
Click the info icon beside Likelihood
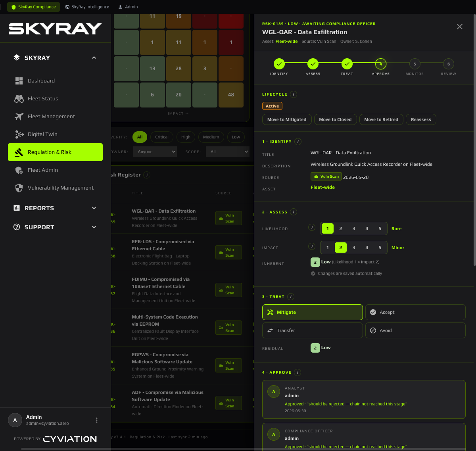tap(312, 227)
